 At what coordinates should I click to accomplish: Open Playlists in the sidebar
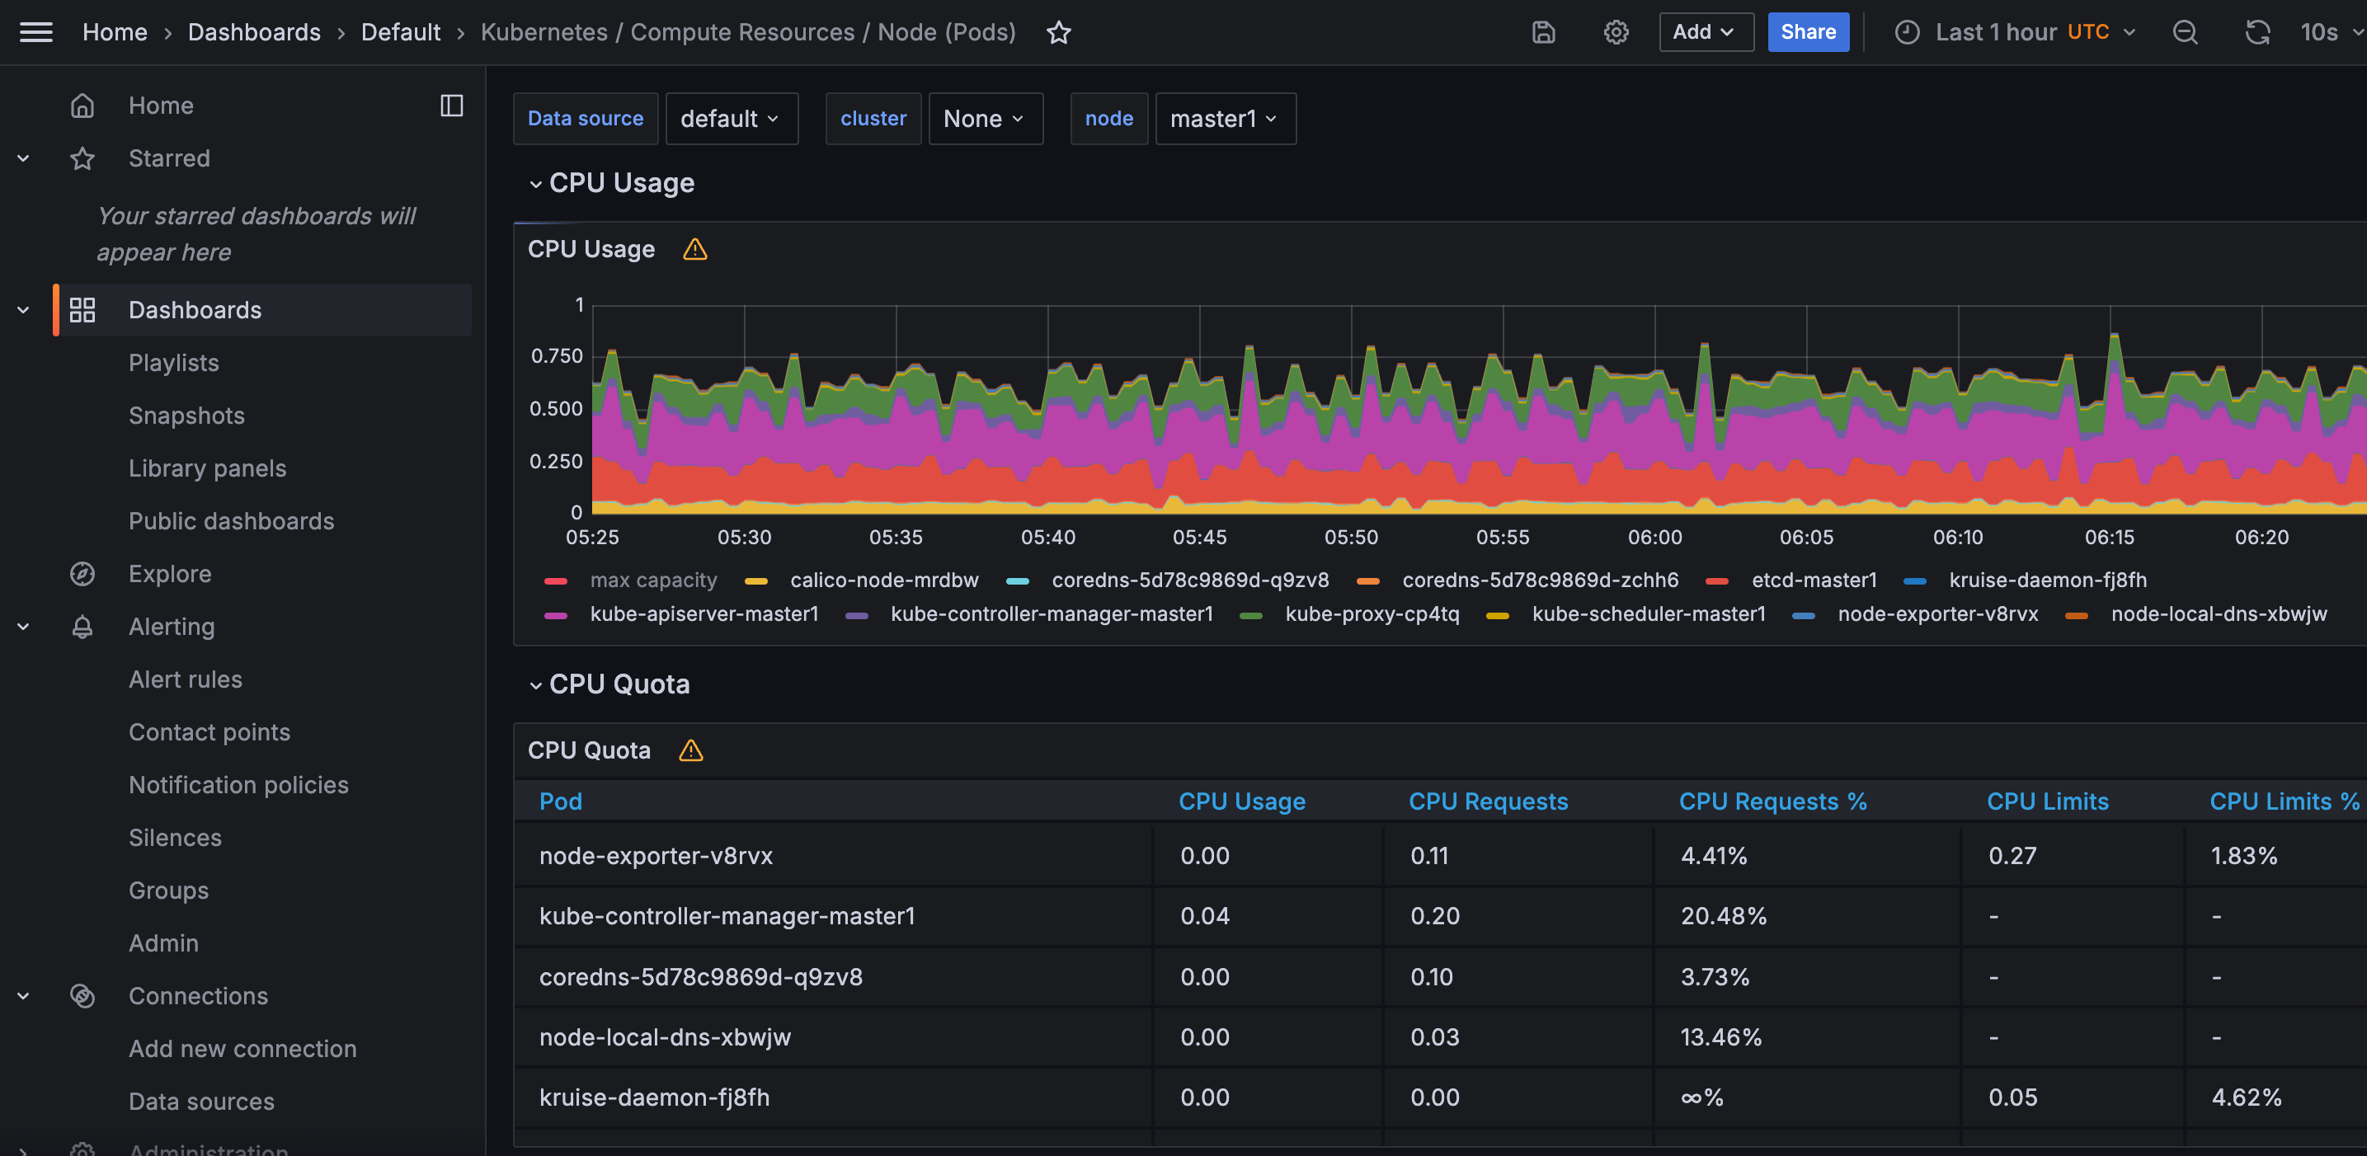[174, 363]
